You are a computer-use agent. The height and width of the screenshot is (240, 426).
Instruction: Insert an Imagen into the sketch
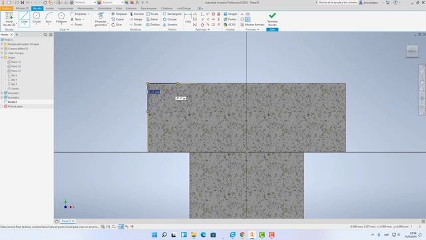click(230, 14)
